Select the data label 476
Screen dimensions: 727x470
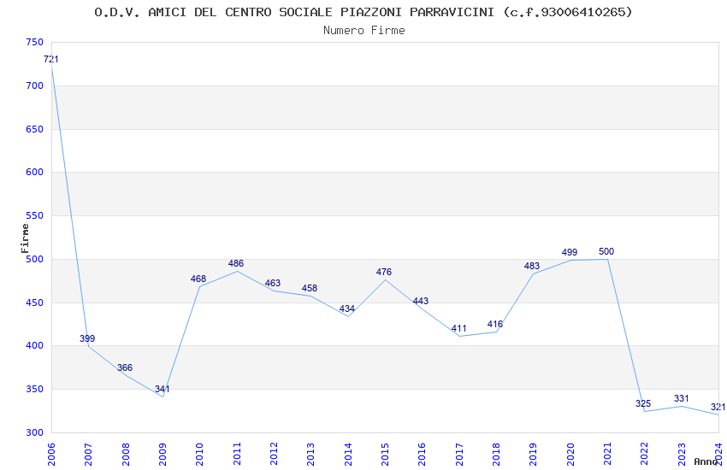click(x=384, y=272)
